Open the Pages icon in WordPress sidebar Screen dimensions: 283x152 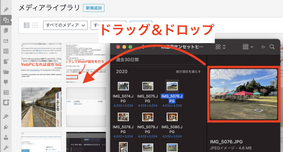pyautogui.click(x=6, y=31)
